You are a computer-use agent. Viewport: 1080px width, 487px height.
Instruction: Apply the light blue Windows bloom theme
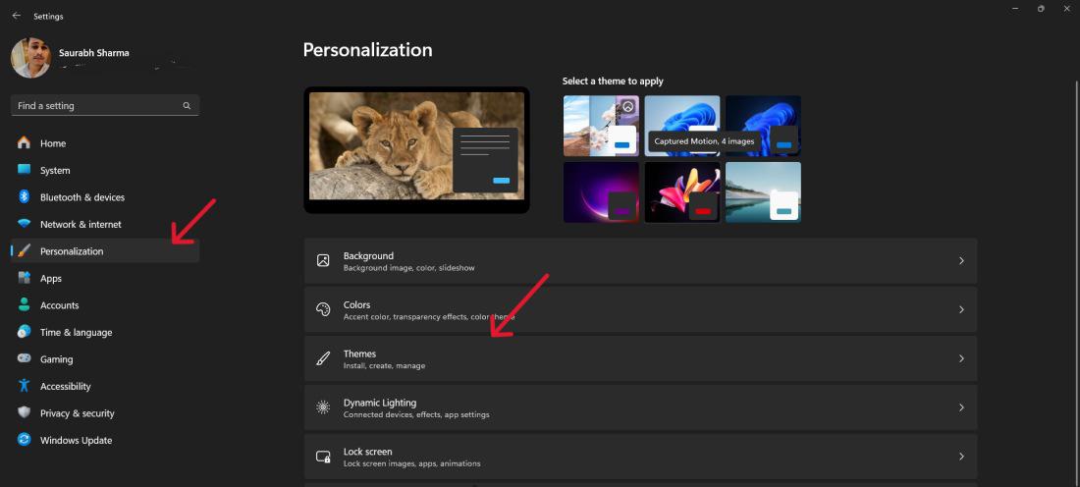coord(682,126)
